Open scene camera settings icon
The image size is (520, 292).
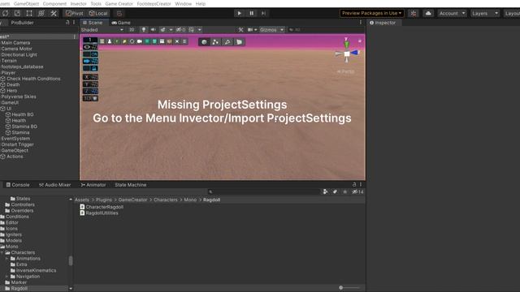click(251, 30)
